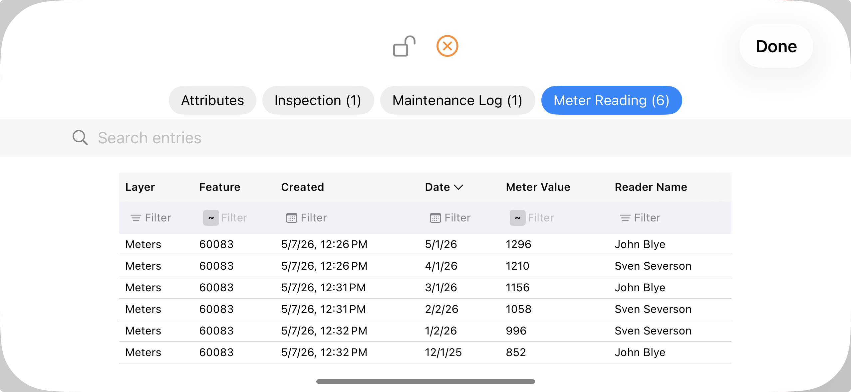This screenshot has width=851, height=392.
Task: Click Created timestamp in the 3/1/26 row
Action: point(323,288)
